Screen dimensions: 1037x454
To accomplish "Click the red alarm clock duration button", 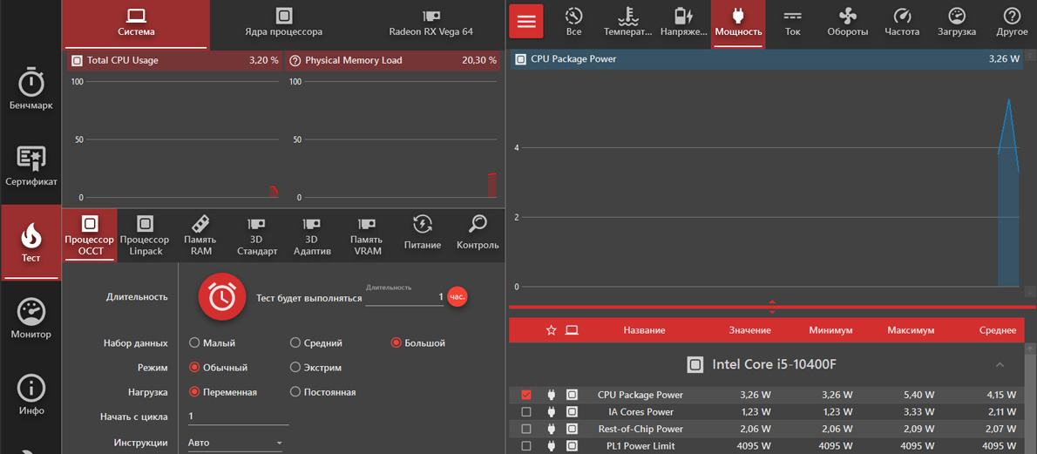I will click(x=222, y=297).
